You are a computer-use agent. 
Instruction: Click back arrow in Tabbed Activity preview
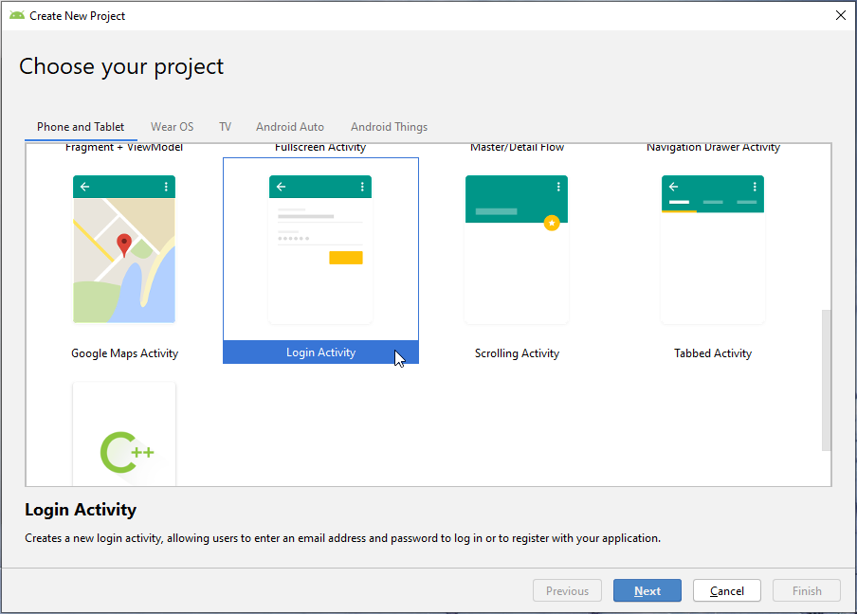(x=673, y=187)
